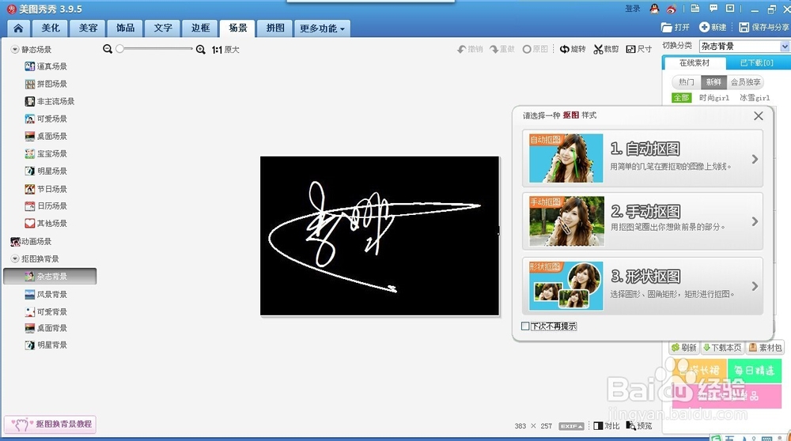Screen dimensions: 791x441
Task: Set view to 1:1 原大
Action: 225,49
